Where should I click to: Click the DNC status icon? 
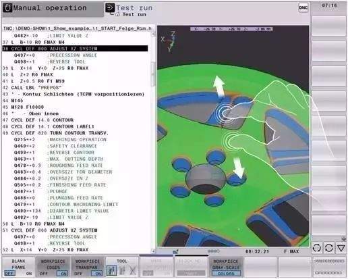tap(303, 8)
